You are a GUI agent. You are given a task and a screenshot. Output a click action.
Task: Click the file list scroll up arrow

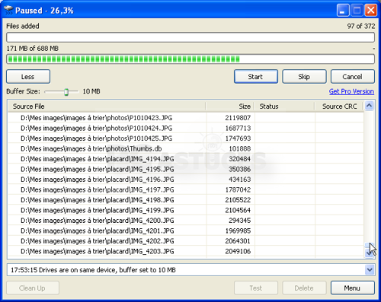(x=369, y=106)
